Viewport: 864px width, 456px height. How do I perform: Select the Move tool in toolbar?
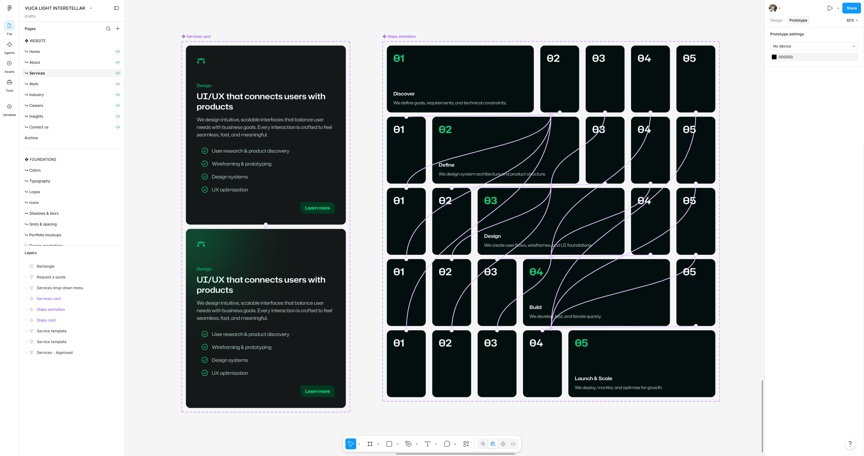point(351,444)
